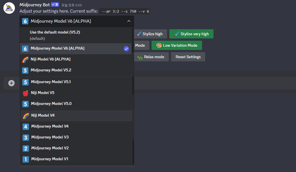Click the Midjourney Model V6 [ALPHA] dropdown header

[77, 21]
